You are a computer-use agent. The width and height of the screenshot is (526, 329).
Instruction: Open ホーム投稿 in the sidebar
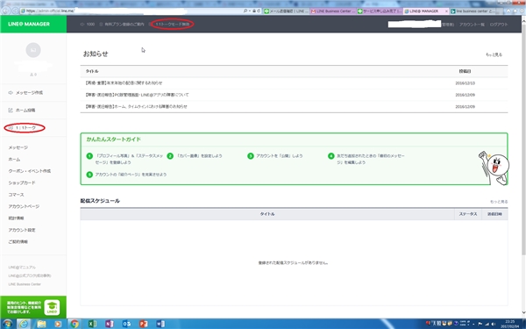click(x=25, y=111)
